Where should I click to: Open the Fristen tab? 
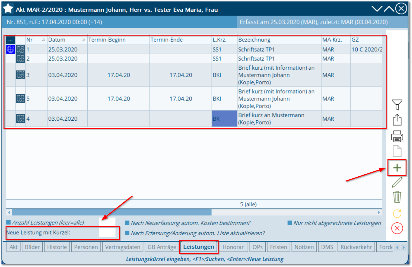pyautogui.click(x=278, y=247)
